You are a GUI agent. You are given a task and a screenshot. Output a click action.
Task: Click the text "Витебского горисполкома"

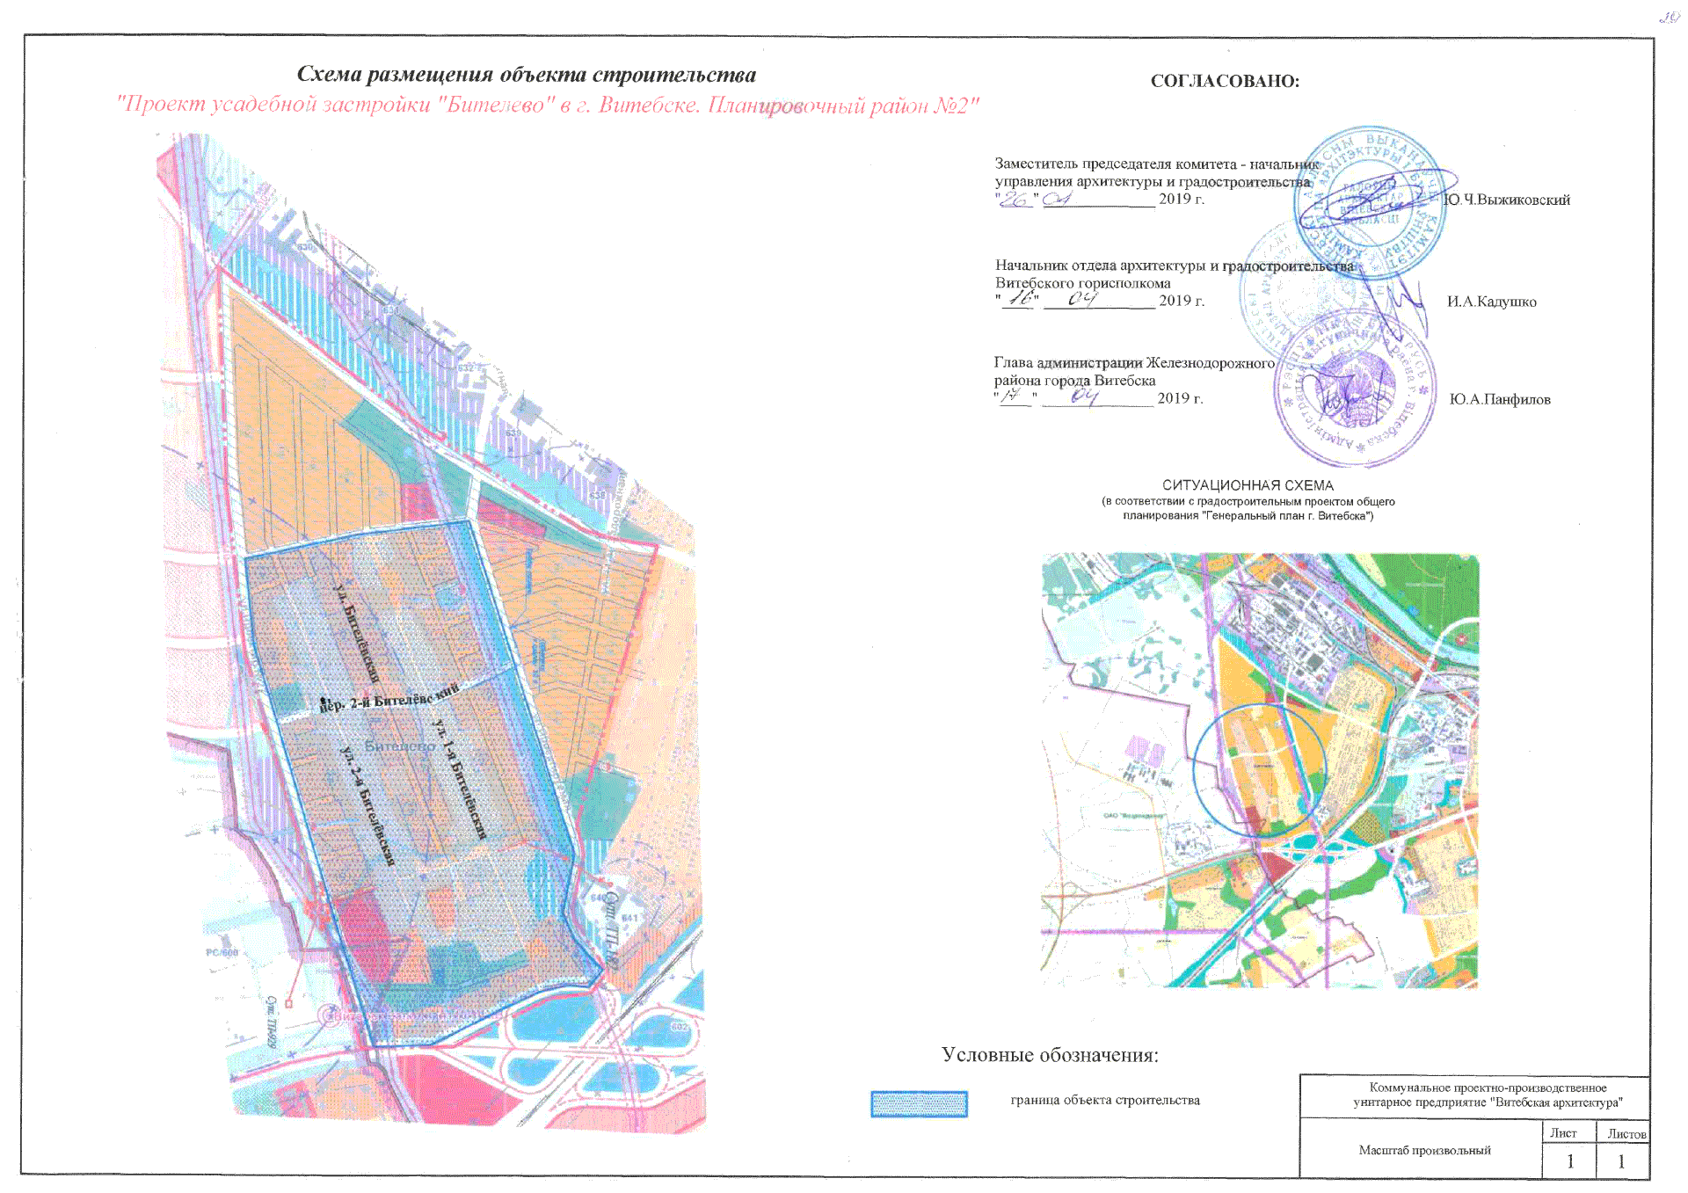pyautogui.click(x=1082, y=283)
